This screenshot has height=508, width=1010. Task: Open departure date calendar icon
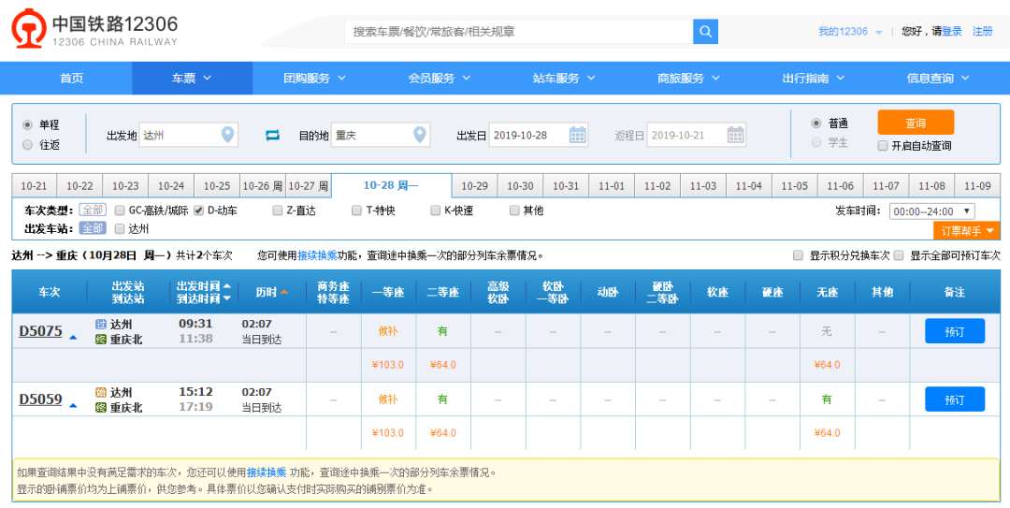point(578,135)
